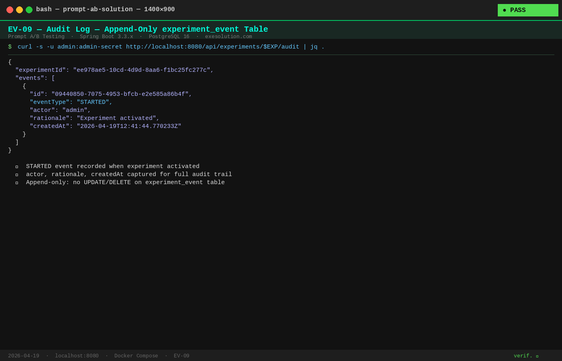
Task: Click the window title bash — prompt-ab-solution
Action: (x=105, y=9)
